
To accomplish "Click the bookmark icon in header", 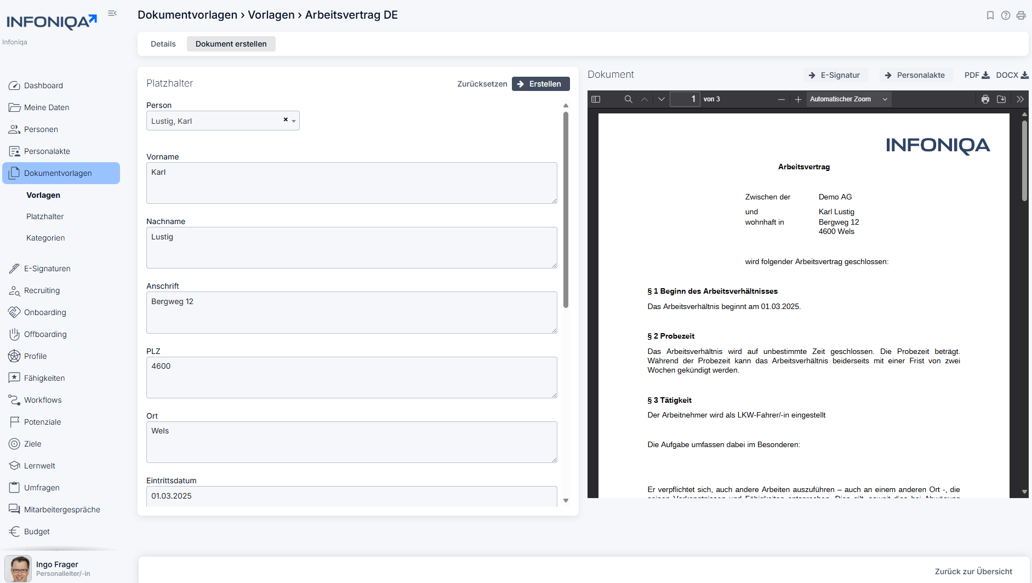I will pos(990,15).
